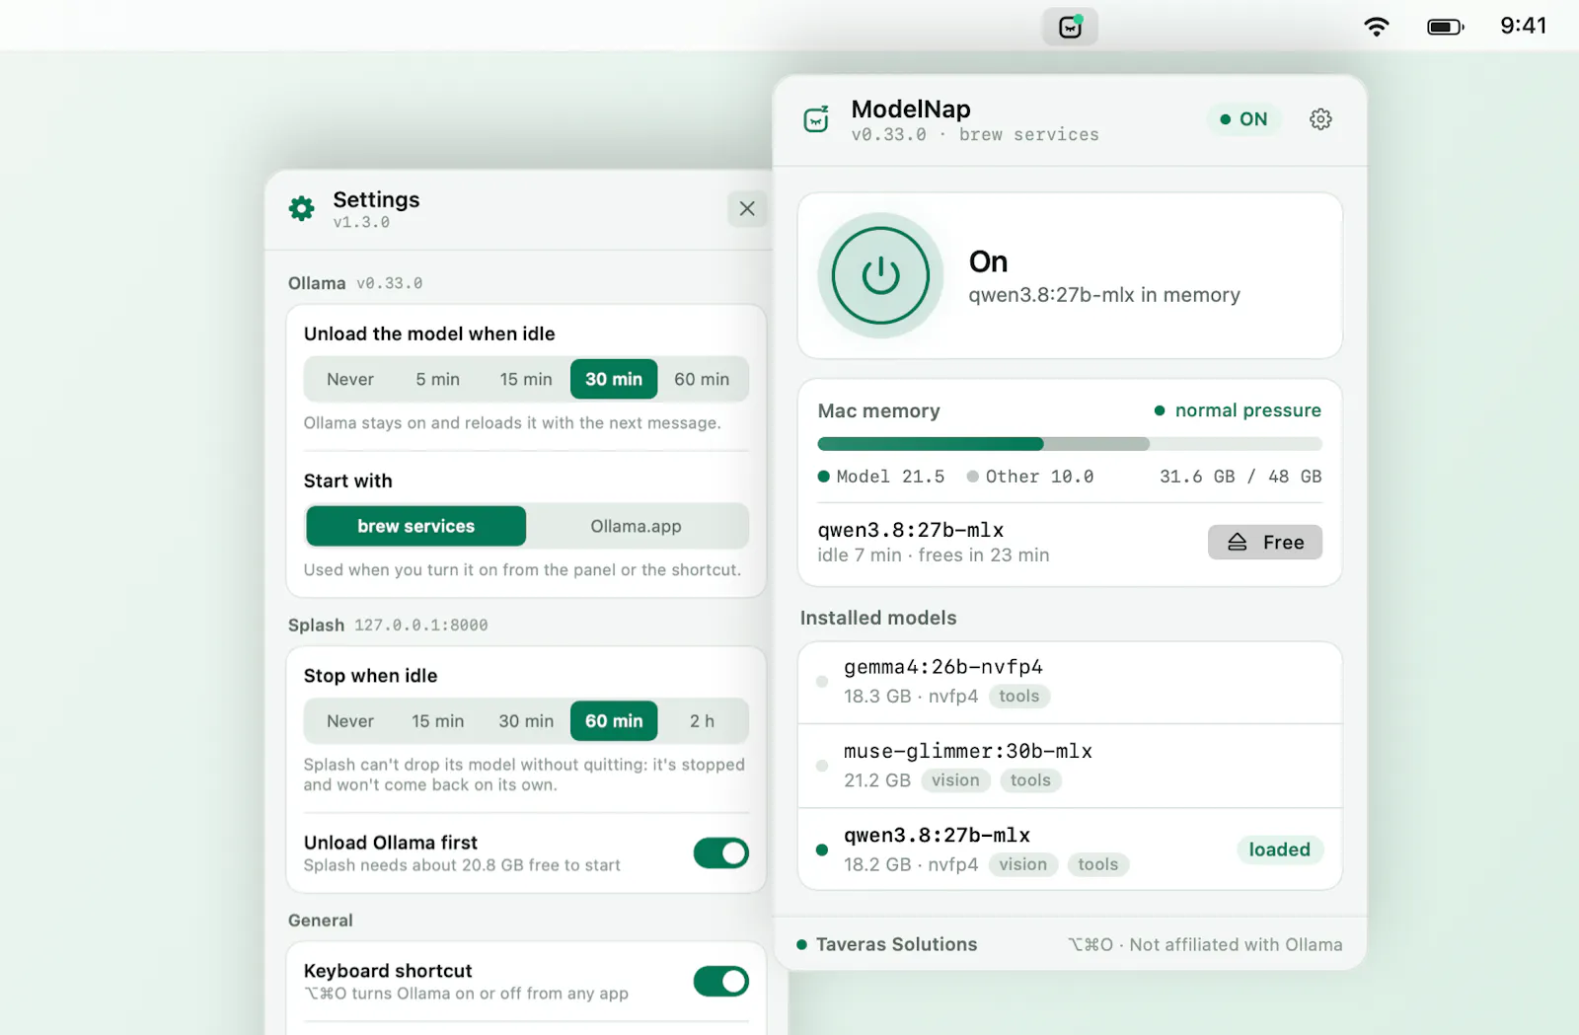1579x1035 pixels.
Task: Set unload when idle to 15 min
Action: (526, 379)
